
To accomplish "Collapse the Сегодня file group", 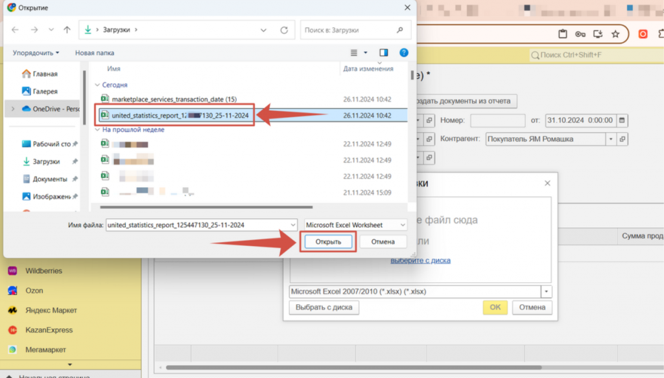I will tap(97, 85).
